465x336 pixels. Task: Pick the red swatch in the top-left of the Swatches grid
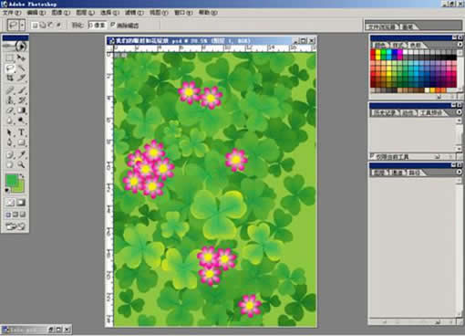[373, 53]
